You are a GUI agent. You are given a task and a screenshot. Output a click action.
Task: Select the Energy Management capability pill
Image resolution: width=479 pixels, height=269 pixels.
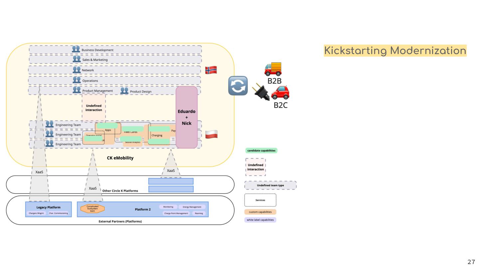192,207
